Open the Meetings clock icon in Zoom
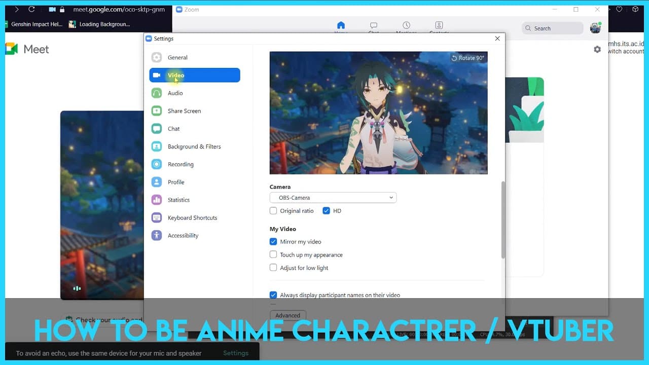Image resolution: width=649 pixels, height=365 pixels. 406,26
